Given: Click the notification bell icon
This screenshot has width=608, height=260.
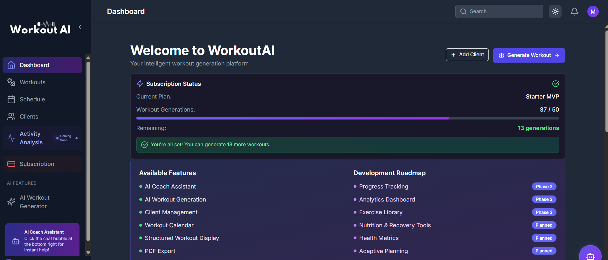Looking at the screenshot, I should [574, 12].
